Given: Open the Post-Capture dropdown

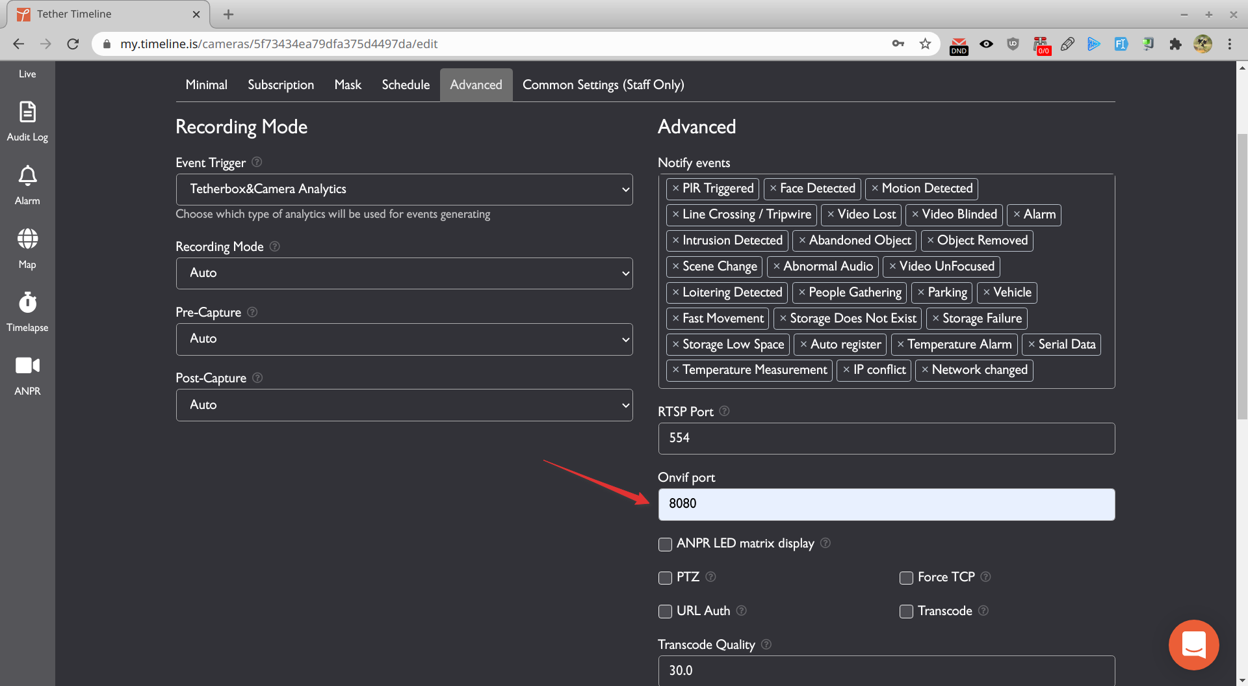Looking at the screenshot, I should click(404, 405).
